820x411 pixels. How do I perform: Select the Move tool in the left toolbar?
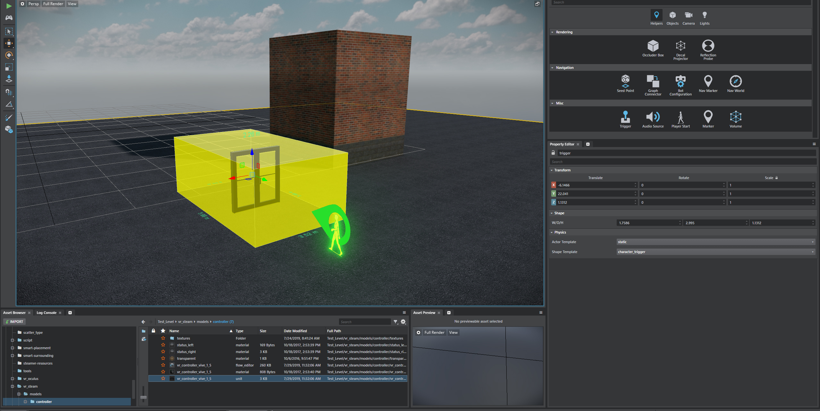pyautogui.click(x=9, y=43)
